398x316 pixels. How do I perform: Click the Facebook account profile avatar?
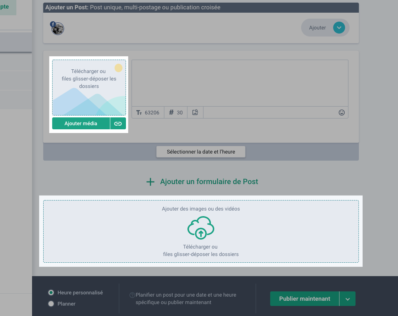(x=58, y=29)
